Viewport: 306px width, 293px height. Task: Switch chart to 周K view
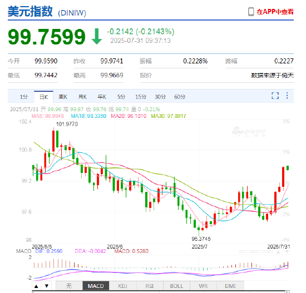coord(63,97)
